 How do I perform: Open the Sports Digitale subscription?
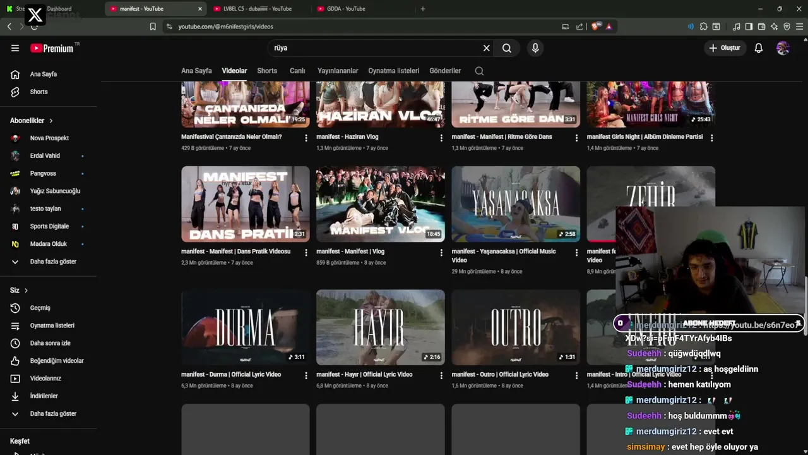point(49,226)
